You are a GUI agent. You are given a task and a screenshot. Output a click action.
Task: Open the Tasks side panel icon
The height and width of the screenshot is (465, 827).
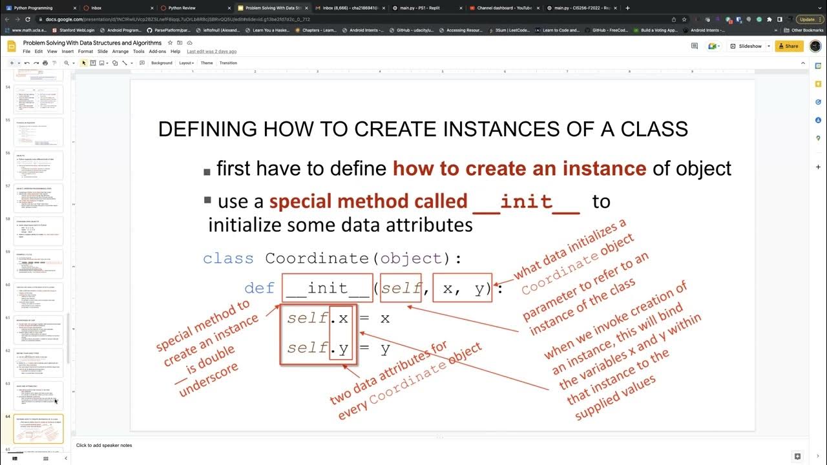click(x=818, y=101)
